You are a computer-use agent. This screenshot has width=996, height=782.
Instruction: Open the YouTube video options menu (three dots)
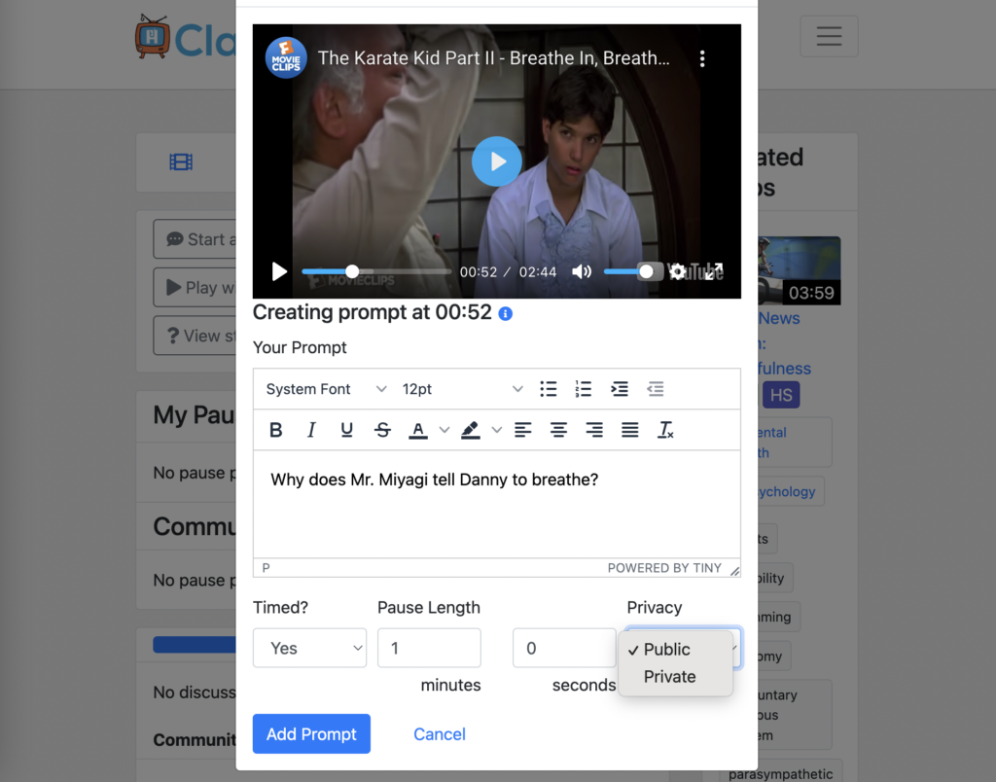(702, 58)
